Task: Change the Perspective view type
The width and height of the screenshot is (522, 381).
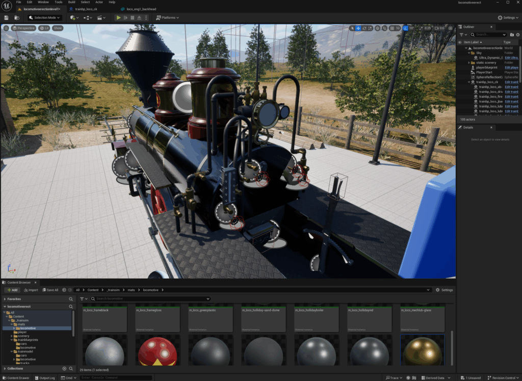Action: point(23,29)
